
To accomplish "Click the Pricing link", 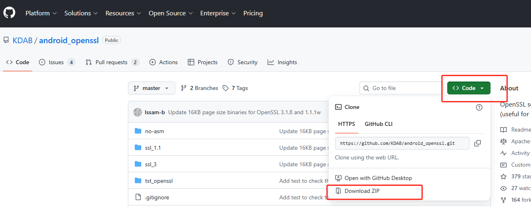I will (x=253, y=13).
